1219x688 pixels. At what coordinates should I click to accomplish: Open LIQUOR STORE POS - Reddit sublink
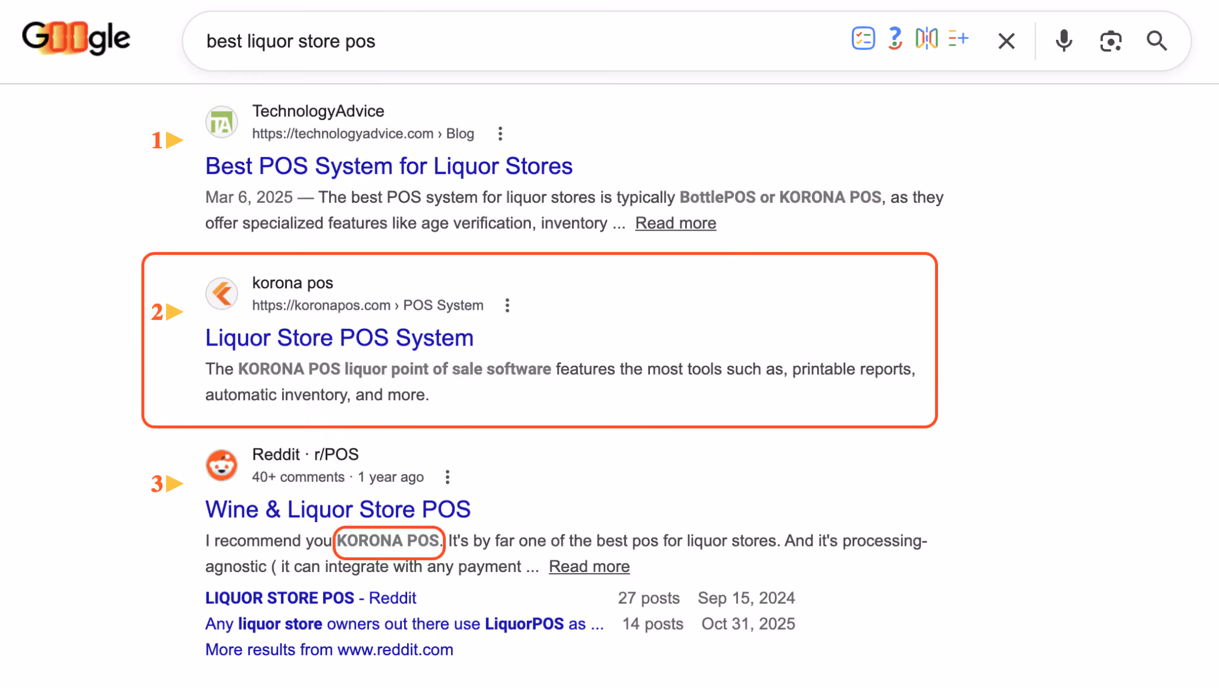point(311,598)
